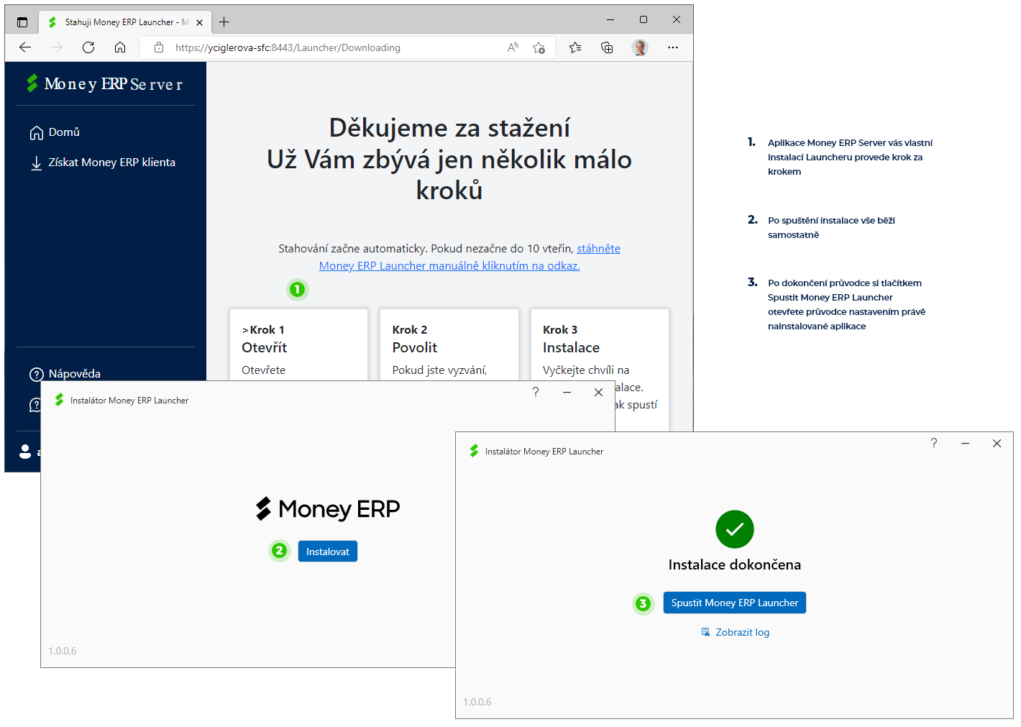The height and width of the screenshot is (727, 1021).
Task: Click the Děkujeme za stažení heading
Action: (x=449, y=128)
